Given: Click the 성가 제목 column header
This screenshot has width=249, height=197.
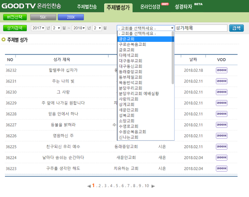Looking at the screenshot, I should pos(62,60).
